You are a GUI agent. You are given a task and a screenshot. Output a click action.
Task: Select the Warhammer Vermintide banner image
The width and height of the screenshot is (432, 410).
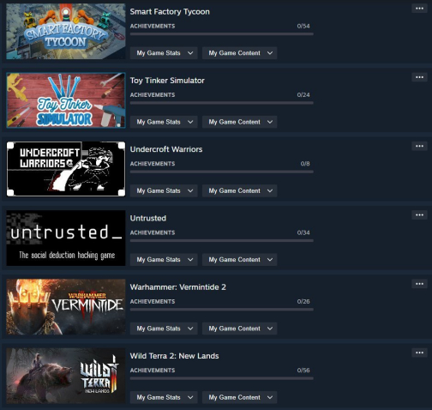coord(66,307)
